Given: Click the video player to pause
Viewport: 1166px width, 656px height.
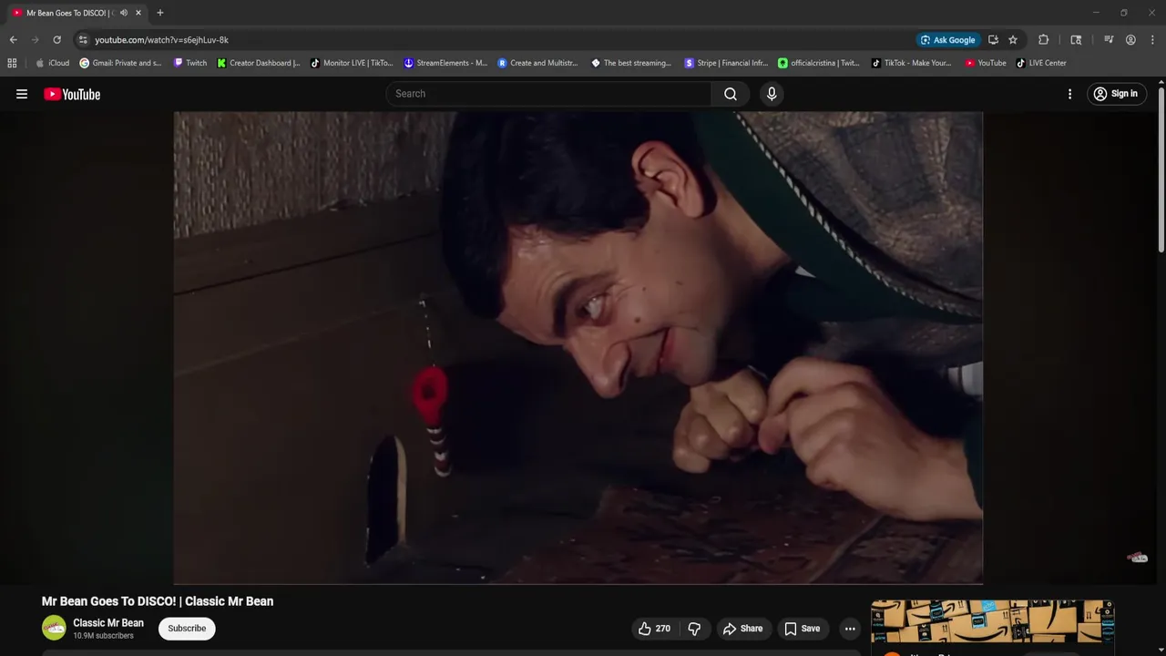Looking at the screenshot, I should pos(578,347).
